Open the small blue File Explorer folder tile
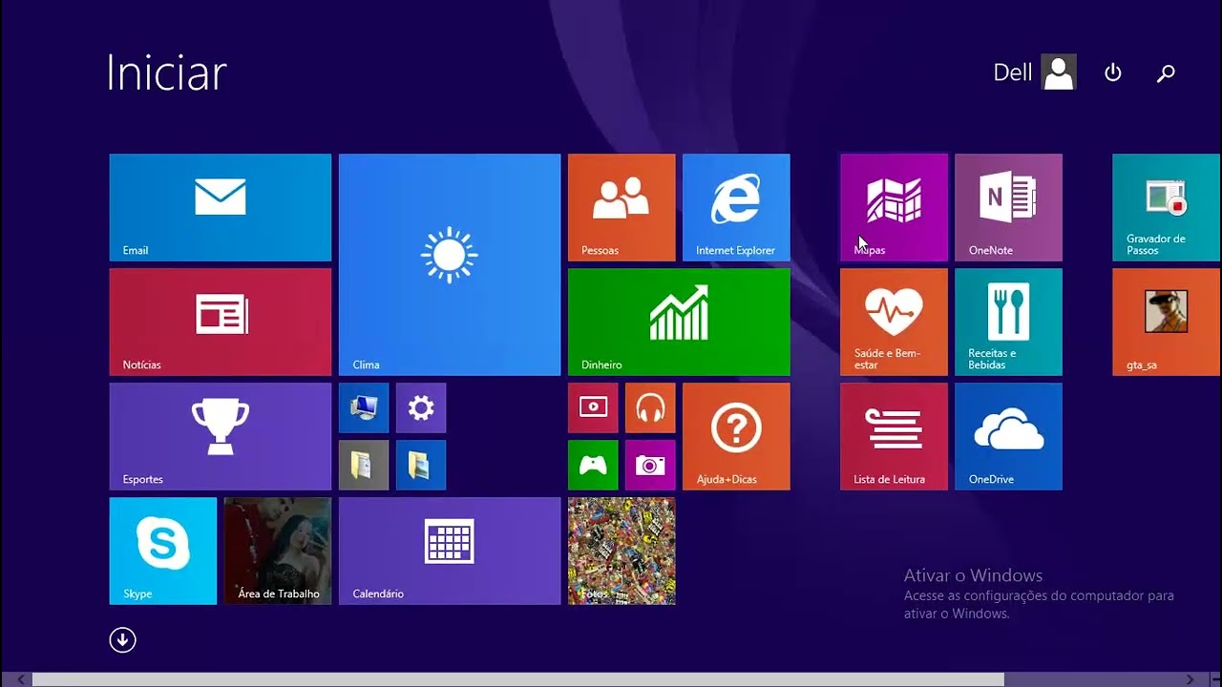 pyautogui.click(x=421, y=465)
